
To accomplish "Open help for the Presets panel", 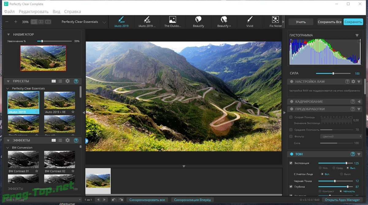I will click(76, 81).
